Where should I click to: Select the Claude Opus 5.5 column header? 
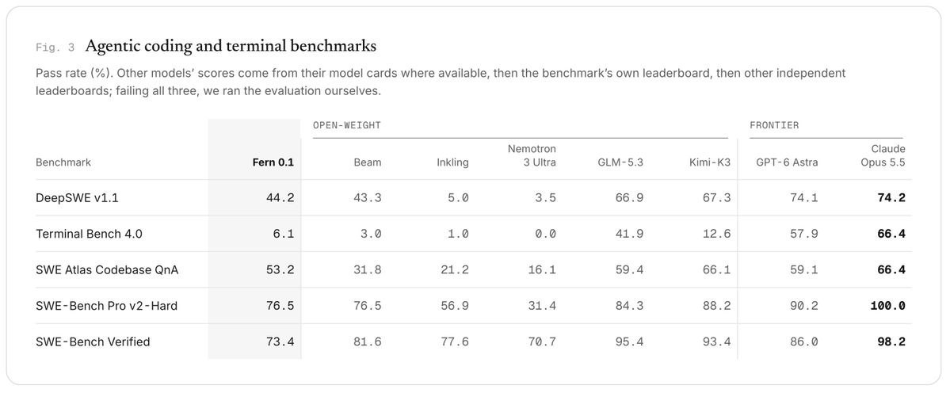(x=883, y=155)
